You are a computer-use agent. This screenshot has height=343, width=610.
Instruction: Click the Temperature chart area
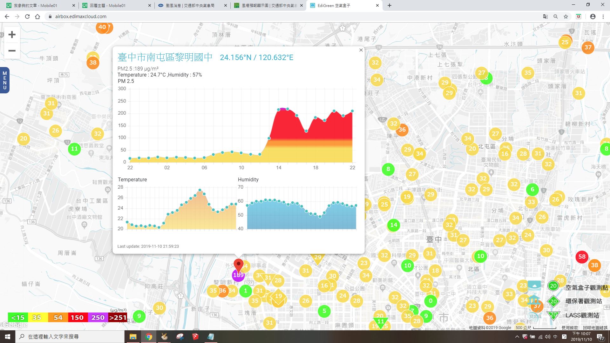click(x=177, y=208)
